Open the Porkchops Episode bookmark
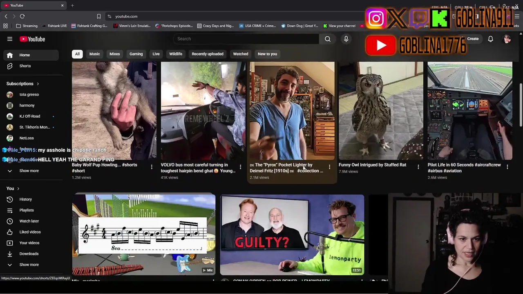The width and height of the screenshot is (523, 294). pyautogui.click(x=174, y=26)
